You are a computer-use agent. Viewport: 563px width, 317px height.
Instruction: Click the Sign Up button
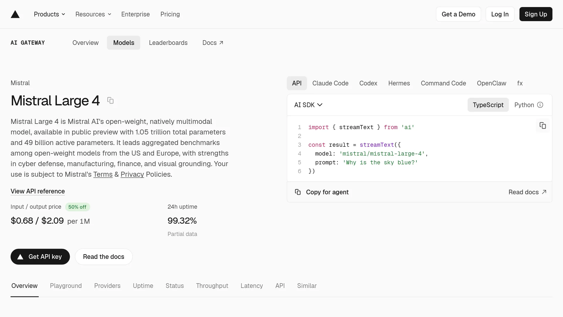pyautogui.click(x=536, y=14)
